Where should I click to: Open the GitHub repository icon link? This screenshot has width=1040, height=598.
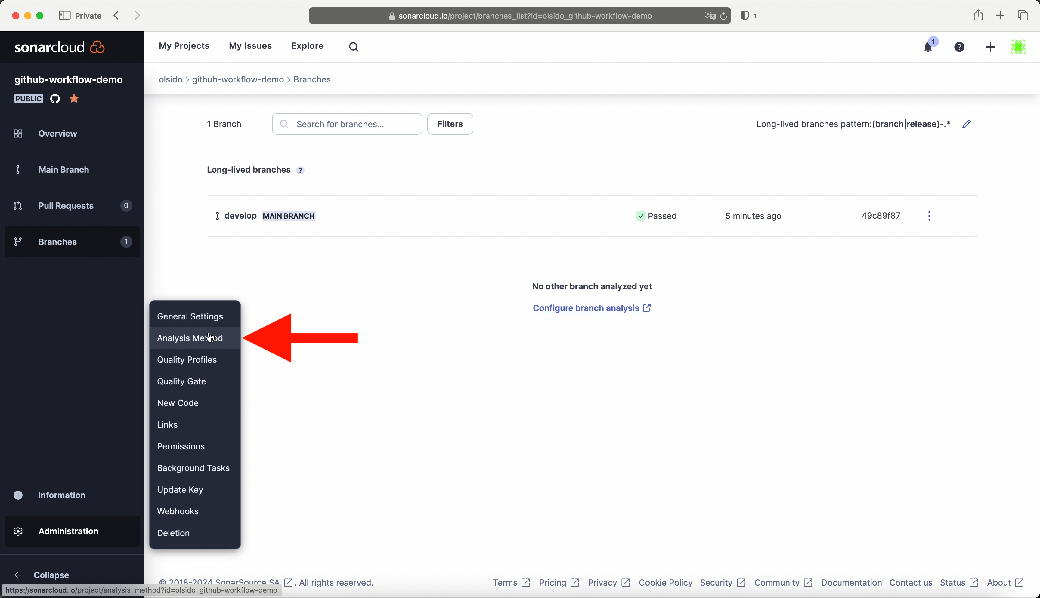click(x=55, y=99)
